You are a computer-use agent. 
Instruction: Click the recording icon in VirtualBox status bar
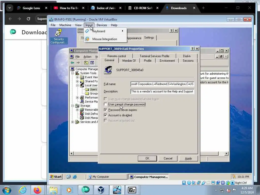(x=218, y=183)
